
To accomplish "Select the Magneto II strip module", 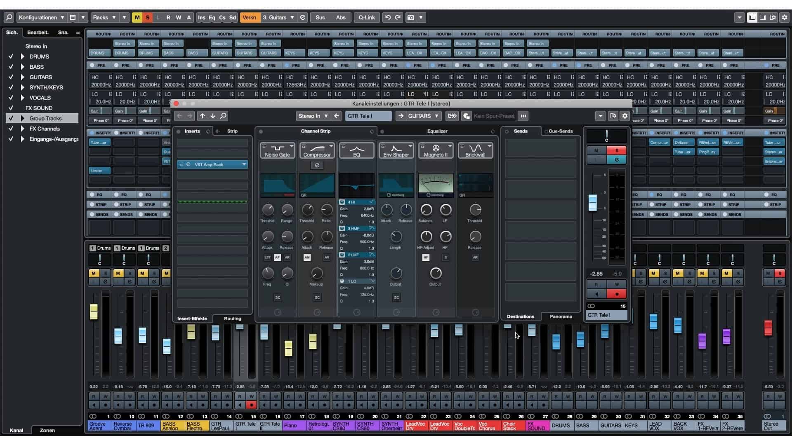I will [x=436, y=150].
